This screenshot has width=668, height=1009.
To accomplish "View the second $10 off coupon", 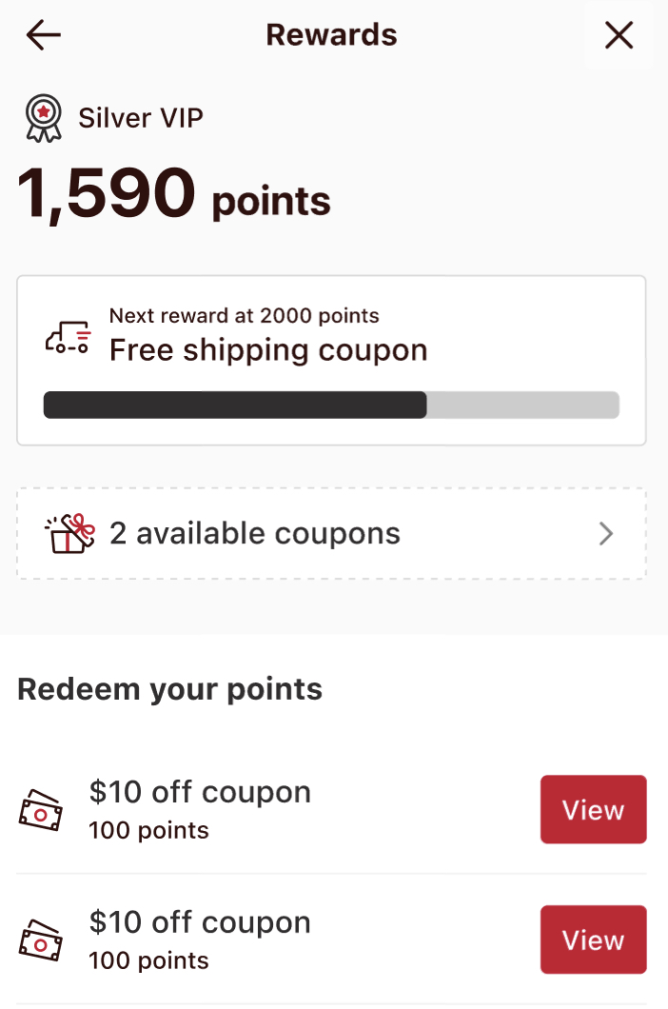I will 593,940.
